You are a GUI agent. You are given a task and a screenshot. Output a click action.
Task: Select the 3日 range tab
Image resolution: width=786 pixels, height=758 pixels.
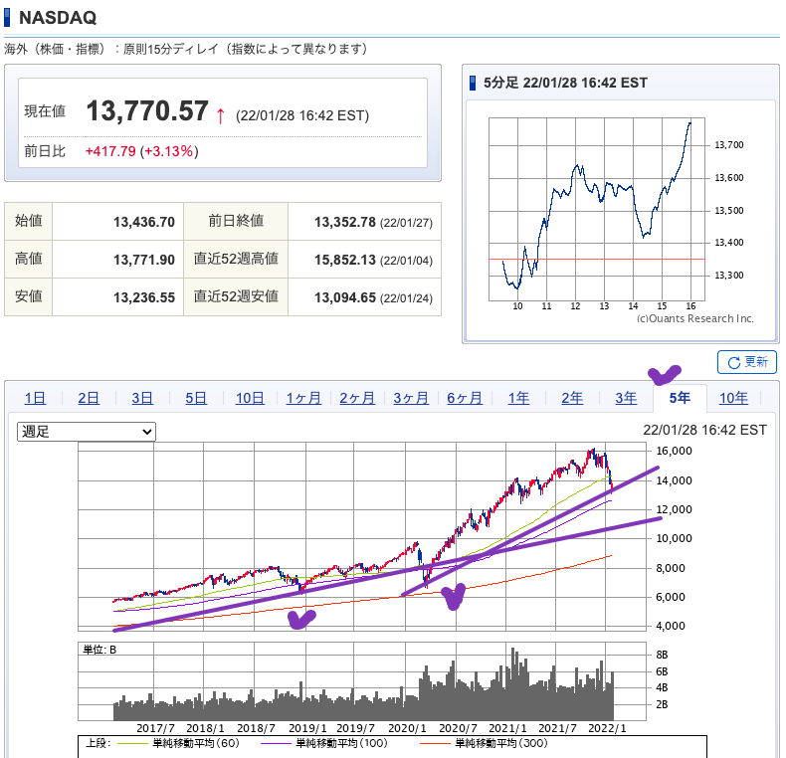click(142, 398)
